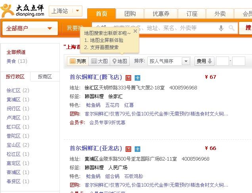252x193 pixels.
Task: Click the Dianping logo
Action: [x=22, y=10]
